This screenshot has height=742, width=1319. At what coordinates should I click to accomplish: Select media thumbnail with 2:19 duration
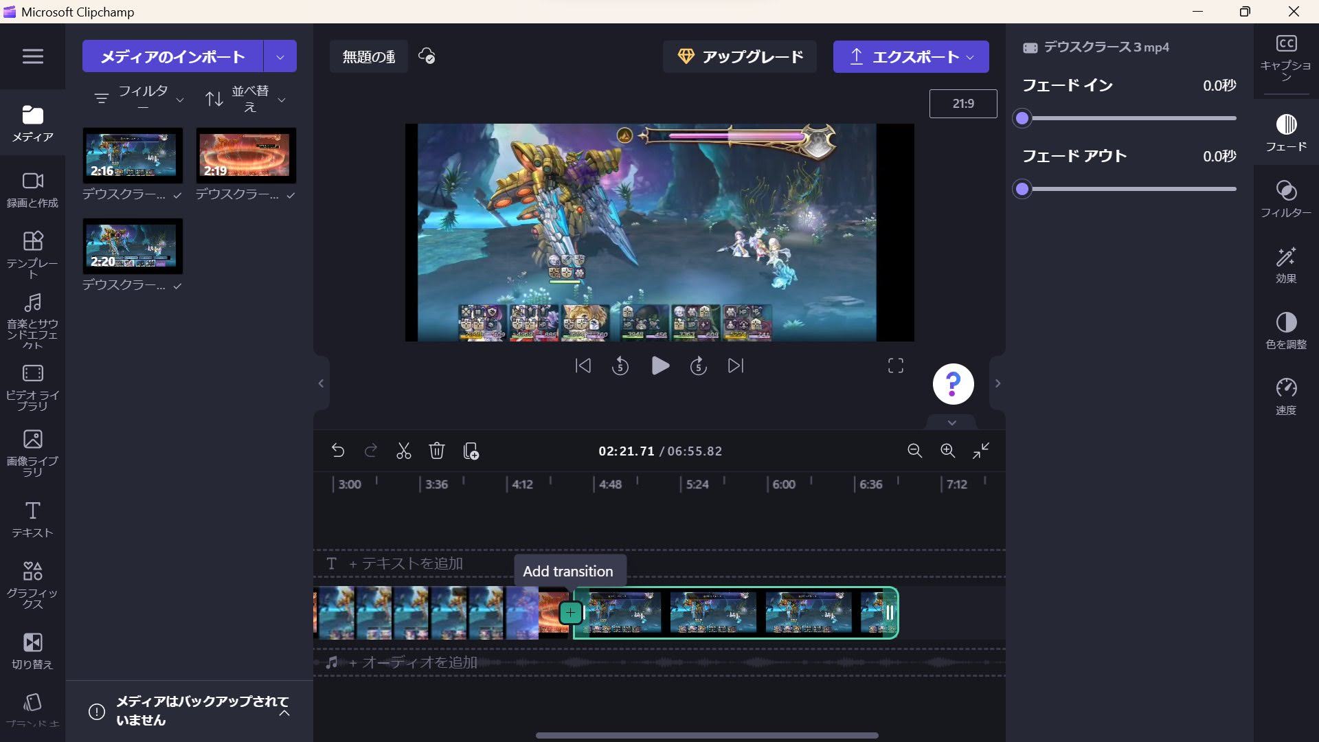pos(246,155)
